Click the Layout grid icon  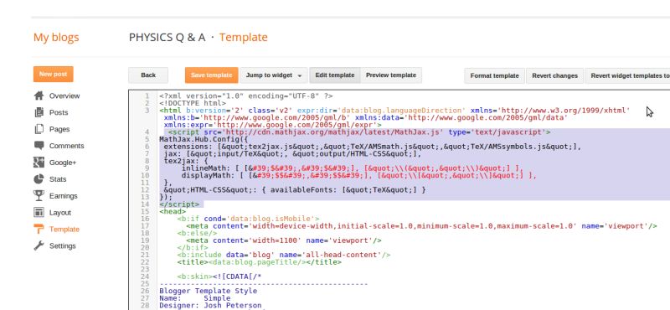click(x=39, y=212)
